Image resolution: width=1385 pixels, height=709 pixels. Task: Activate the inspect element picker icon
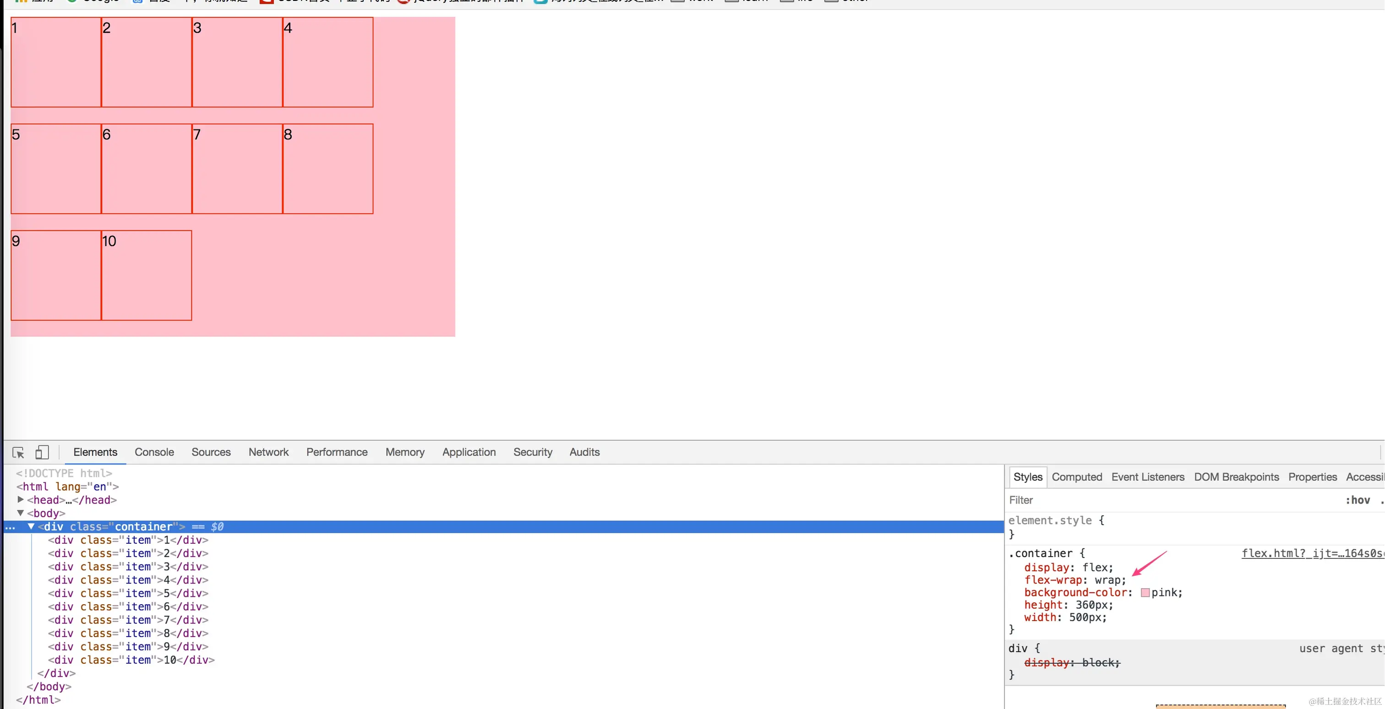coord(18,453)
